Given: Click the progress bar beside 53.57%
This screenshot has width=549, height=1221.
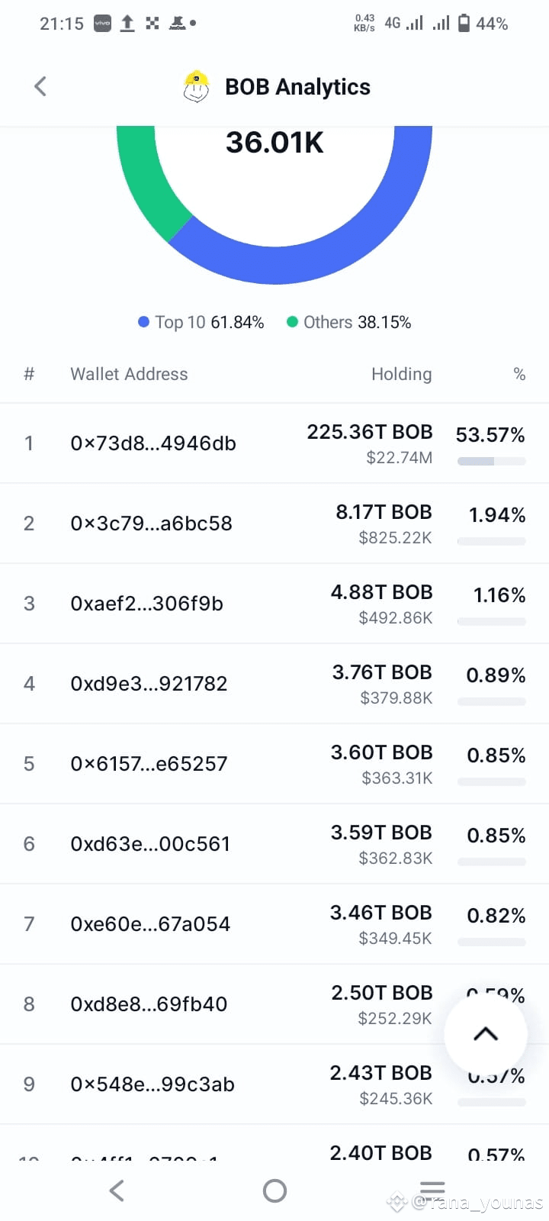Looking at the screenshot, I should click(x=490, y=461).
